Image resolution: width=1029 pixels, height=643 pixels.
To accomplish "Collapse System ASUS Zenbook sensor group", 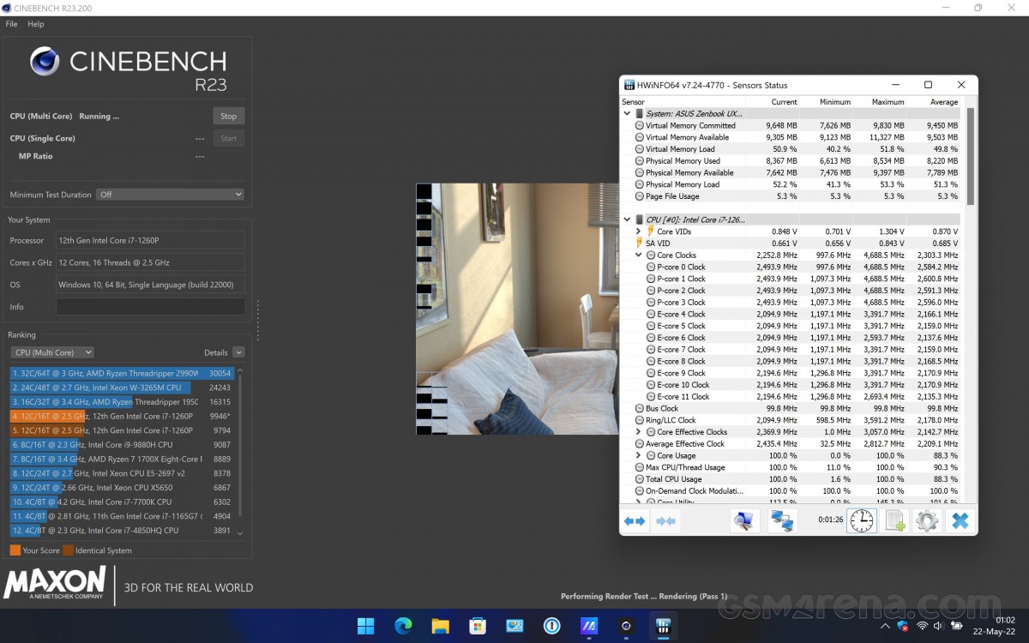I will point(627,113).
